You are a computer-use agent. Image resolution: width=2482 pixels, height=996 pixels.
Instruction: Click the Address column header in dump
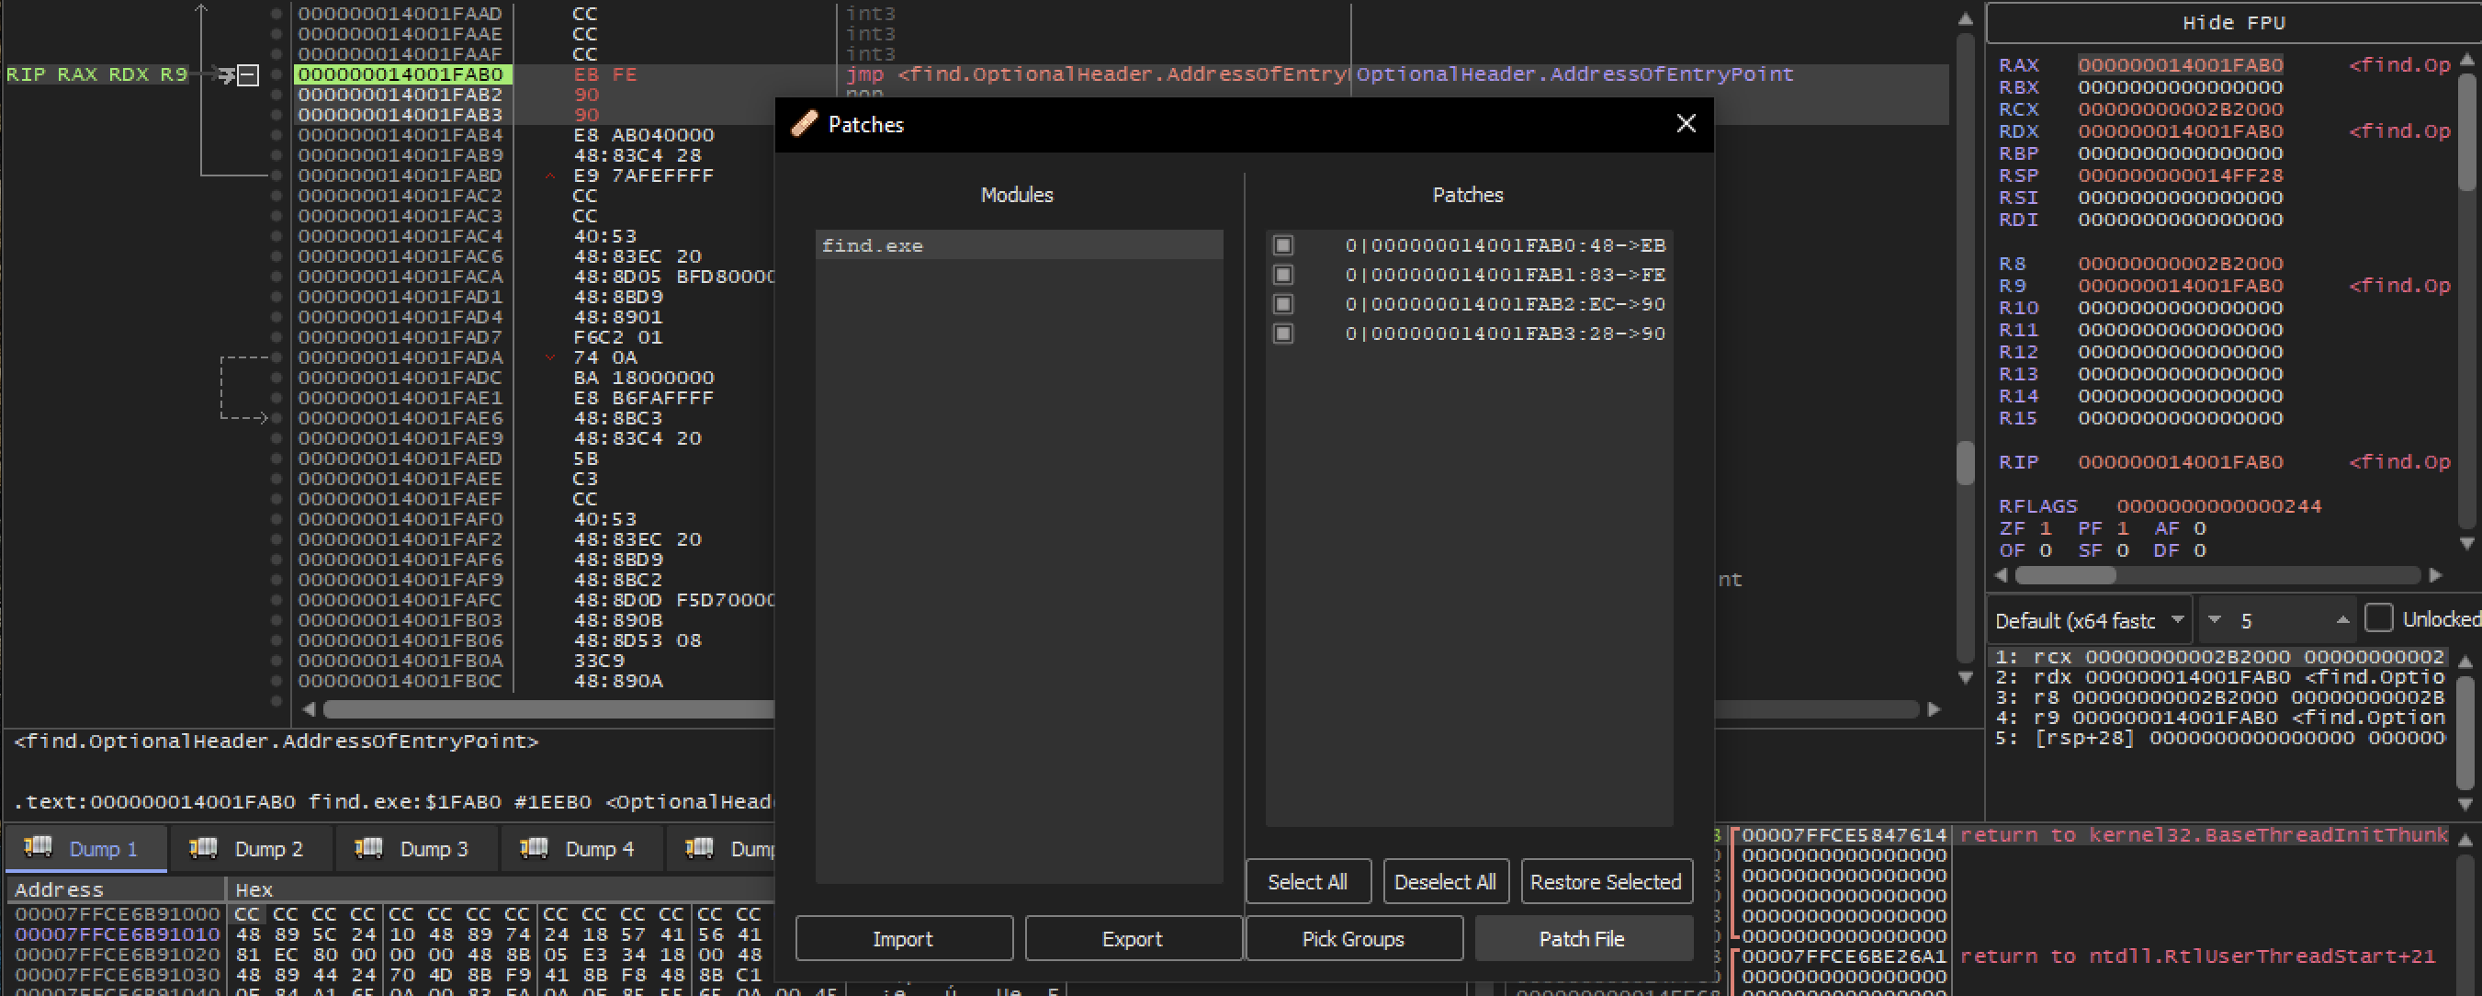116,889
